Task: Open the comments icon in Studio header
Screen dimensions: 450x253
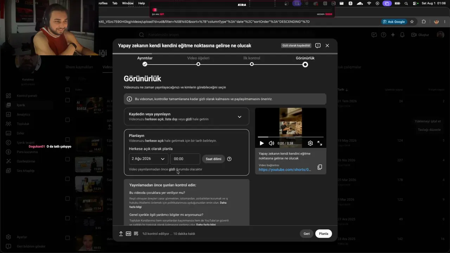Action: point(374,35)
